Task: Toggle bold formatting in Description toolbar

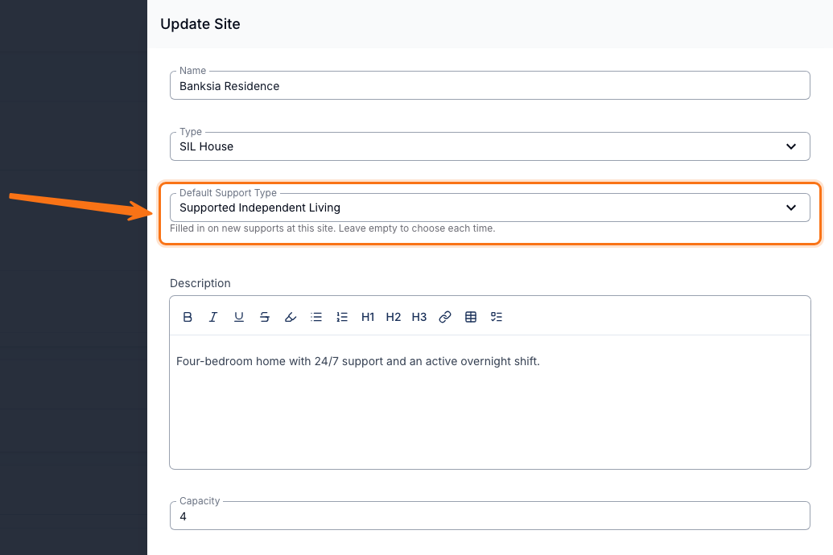Action: tap(188, 317)
